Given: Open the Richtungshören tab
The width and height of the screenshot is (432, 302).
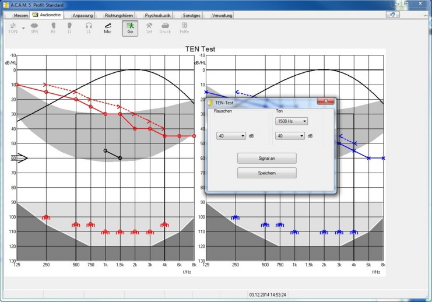Looking at the screenshot, I should coord(119,15).
